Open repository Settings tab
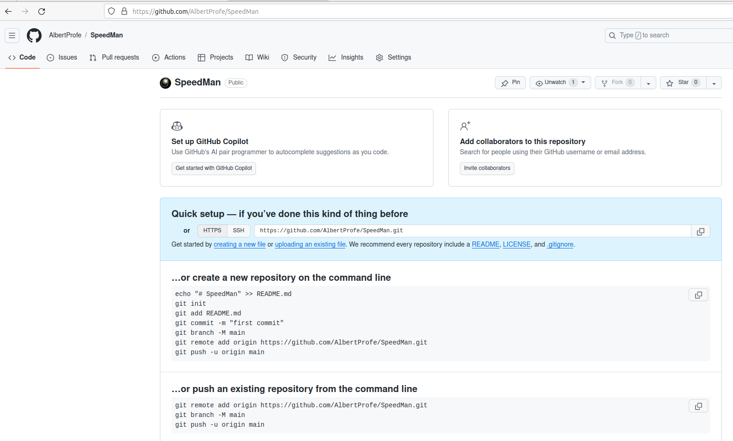This screenshot has width=733, height=441. [393, 57]
